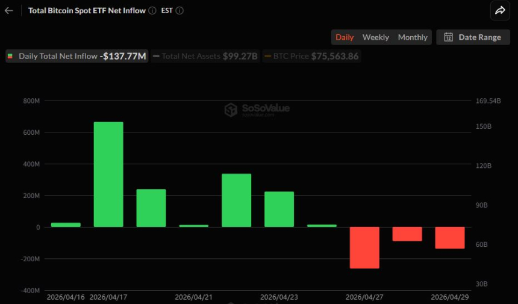The height and width of the screenshot is (304, 518).
Task: Click the calendar icon in Date Range
Action: coord(448,37)
